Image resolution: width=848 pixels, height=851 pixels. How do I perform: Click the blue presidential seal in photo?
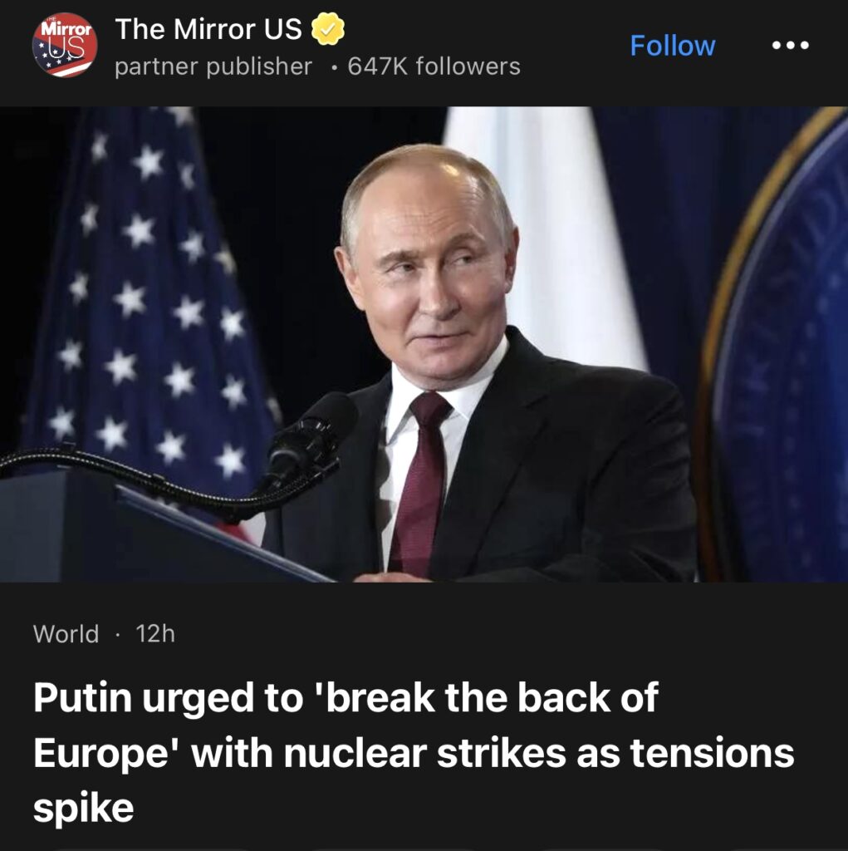776,347
